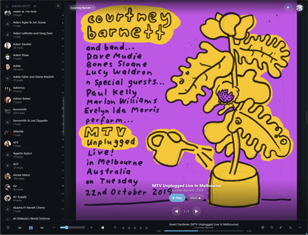Select artist Adiemus
Viewport: 308px width, 235px height.
[32, 89]
